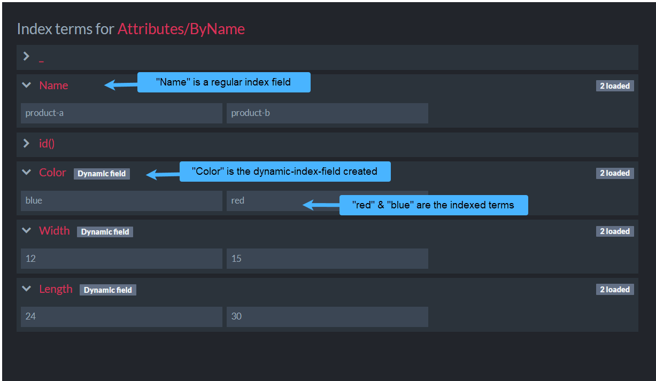Viewport: 656px width, 381px height.
Task: Click the Dynamic field badge next to Width
Action: click(x=105, y=232)
